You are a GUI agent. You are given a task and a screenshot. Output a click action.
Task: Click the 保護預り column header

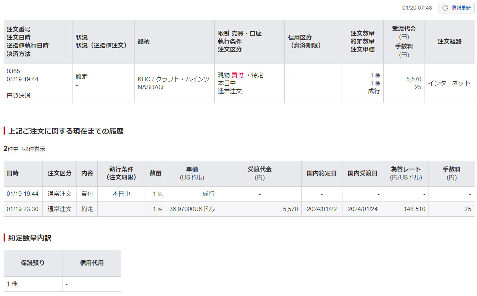tap(33, 263)
